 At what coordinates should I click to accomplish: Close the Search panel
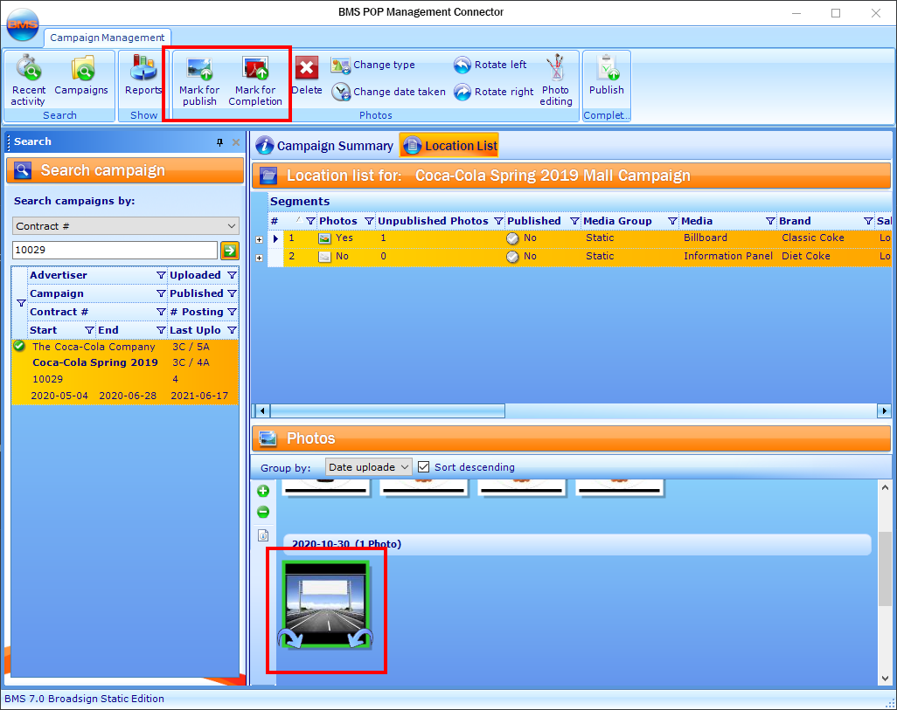(236, 142)
